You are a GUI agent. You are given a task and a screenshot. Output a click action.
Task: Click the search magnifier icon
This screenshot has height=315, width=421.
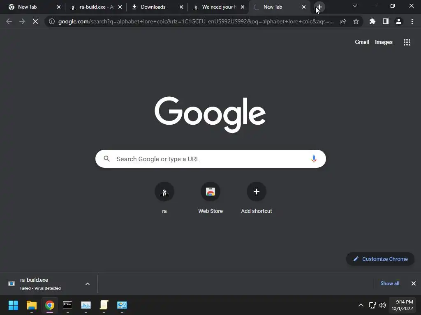(x=106, y=159)
